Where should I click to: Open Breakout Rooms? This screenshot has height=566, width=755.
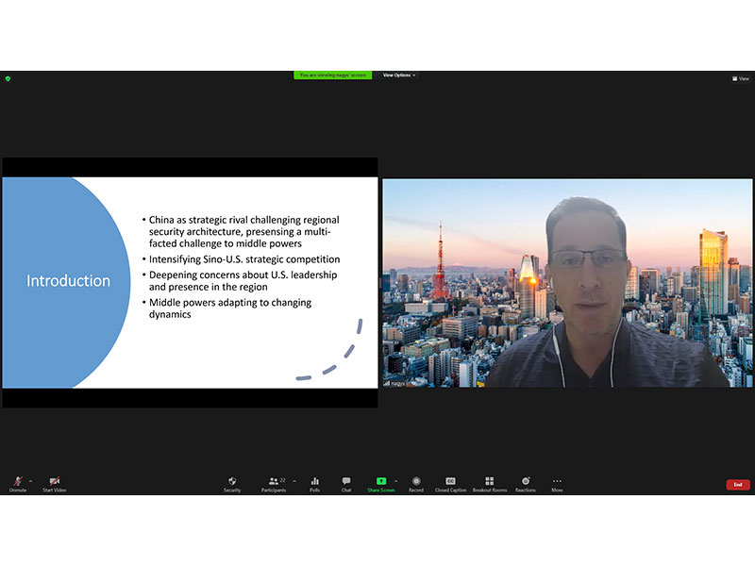point(489,483)
